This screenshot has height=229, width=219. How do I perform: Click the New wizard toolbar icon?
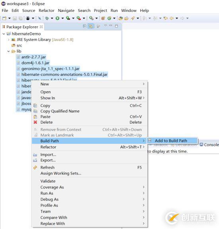click(x=4, y=18)
